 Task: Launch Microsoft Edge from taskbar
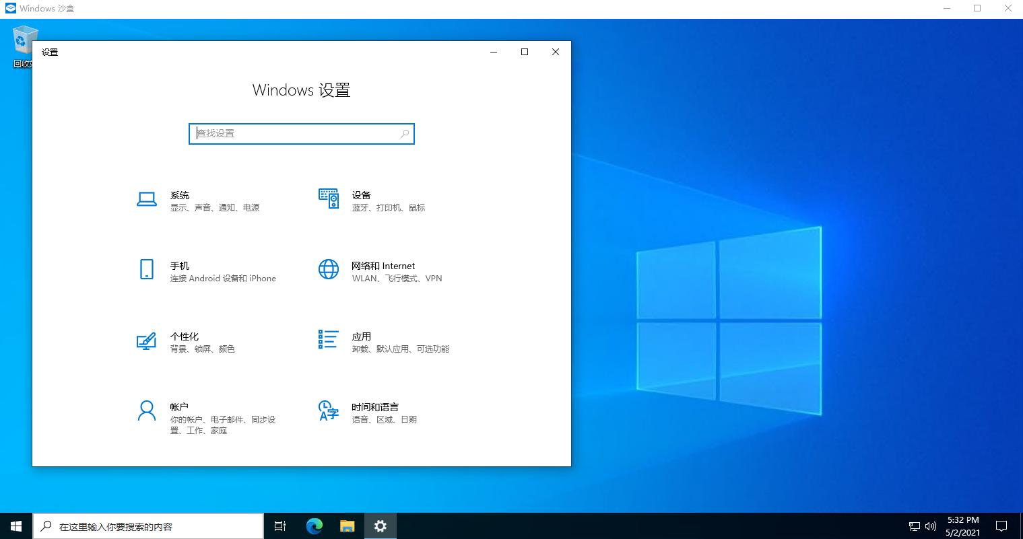[x=314, y=526]
